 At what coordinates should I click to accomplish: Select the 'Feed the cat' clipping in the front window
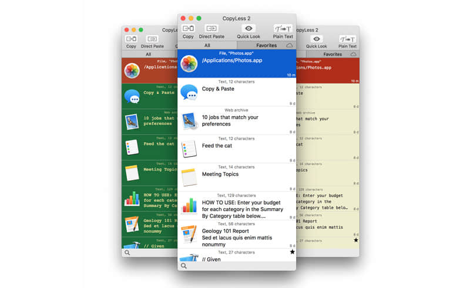click(237, 149)
